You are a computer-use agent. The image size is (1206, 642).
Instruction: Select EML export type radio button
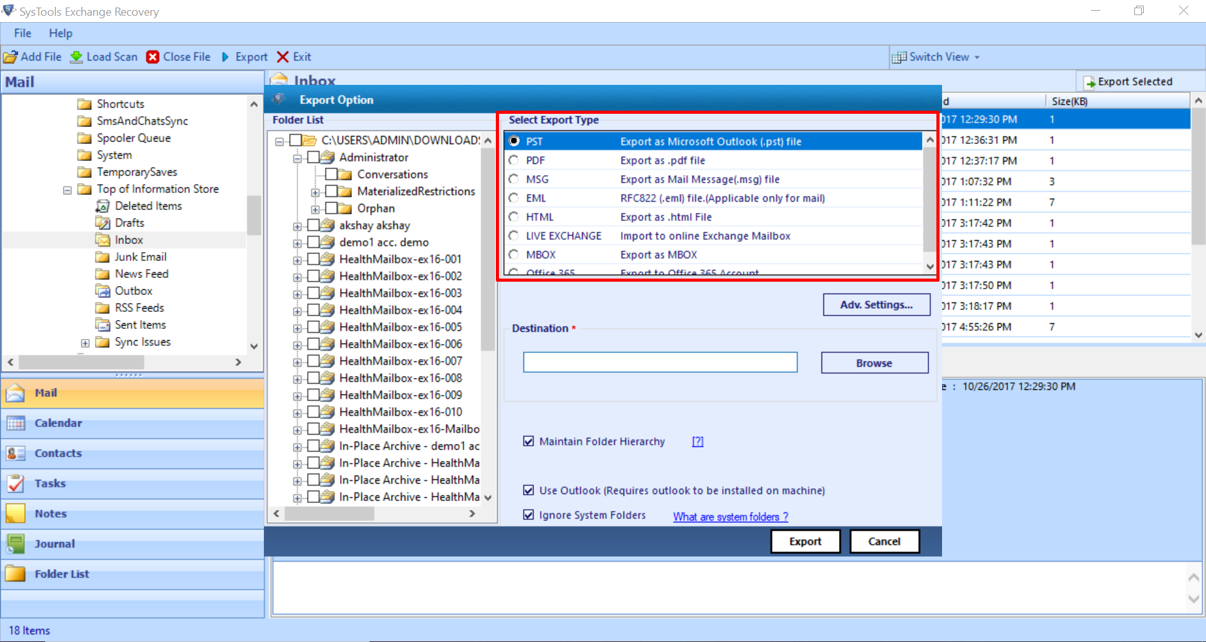coord(514,198)
